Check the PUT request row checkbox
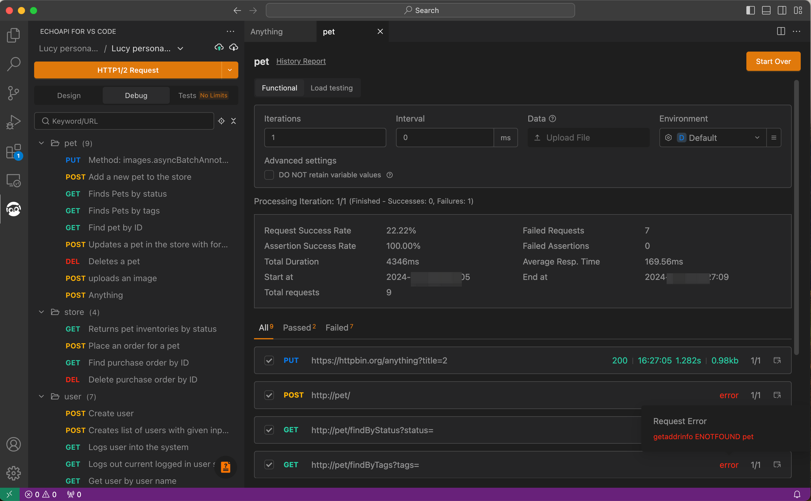Screen dimensions: 811x501 coord(269,360)
